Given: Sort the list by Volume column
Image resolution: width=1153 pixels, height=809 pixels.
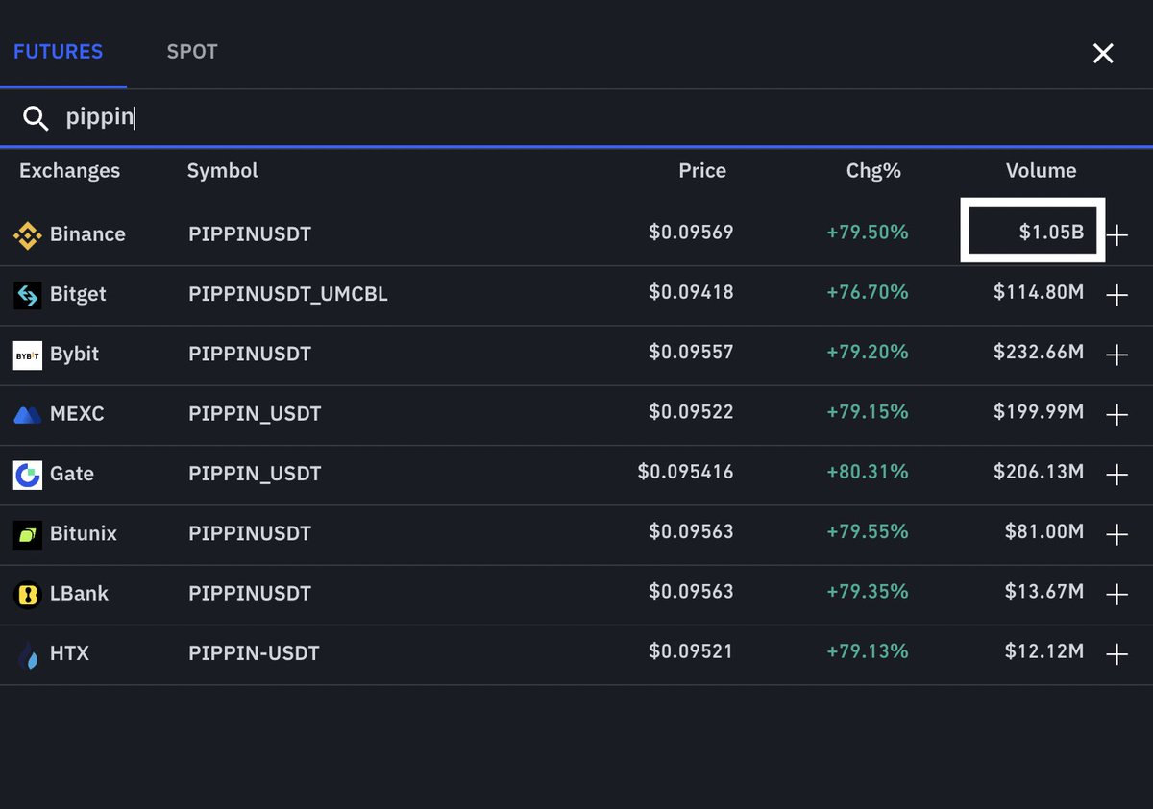Looking at the screenshot, I should coord(1041,171).
